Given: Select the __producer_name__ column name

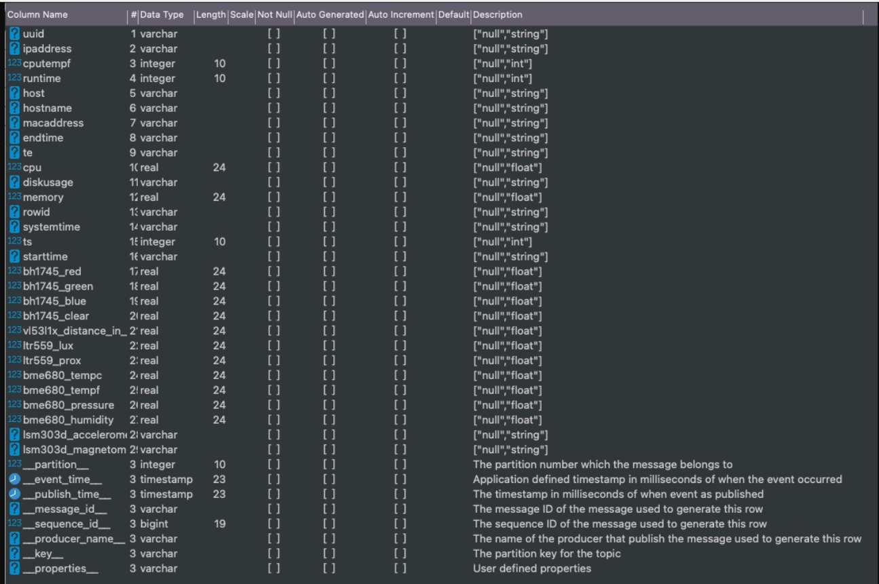Looking at the screenshot, I should (x=74, y=539).
